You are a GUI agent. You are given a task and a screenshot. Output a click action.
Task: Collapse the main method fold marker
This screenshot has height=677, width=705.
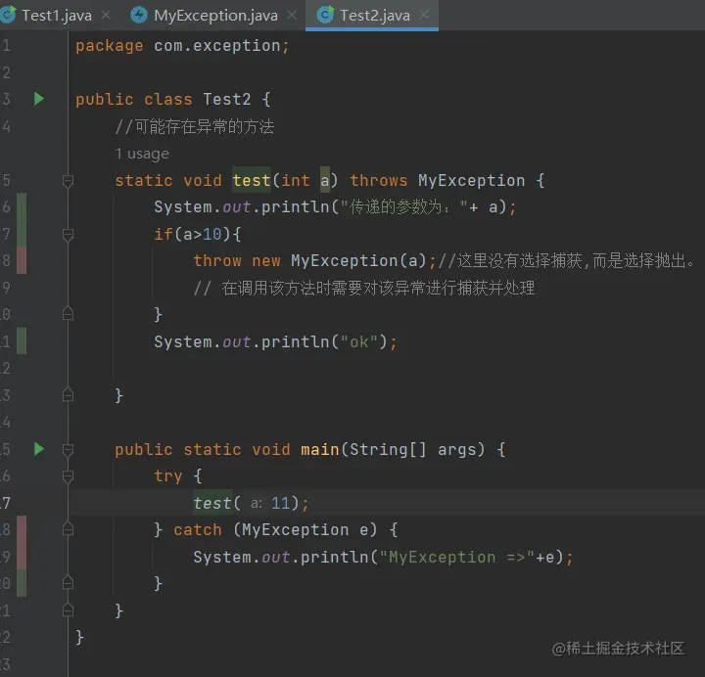(x=68, y=449)
